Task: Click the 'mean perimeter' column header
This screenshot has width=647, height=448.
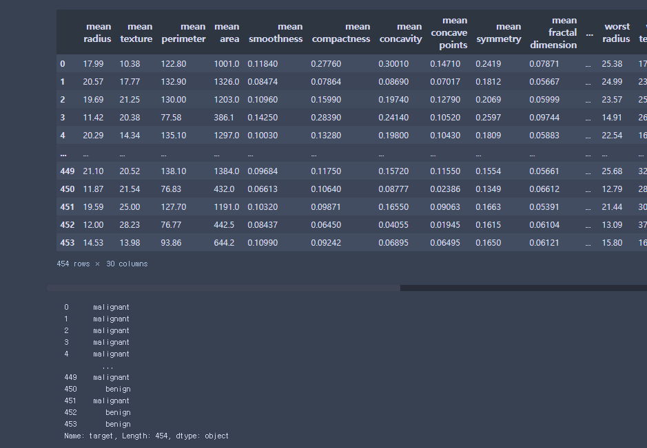Action: pos(183,32)
